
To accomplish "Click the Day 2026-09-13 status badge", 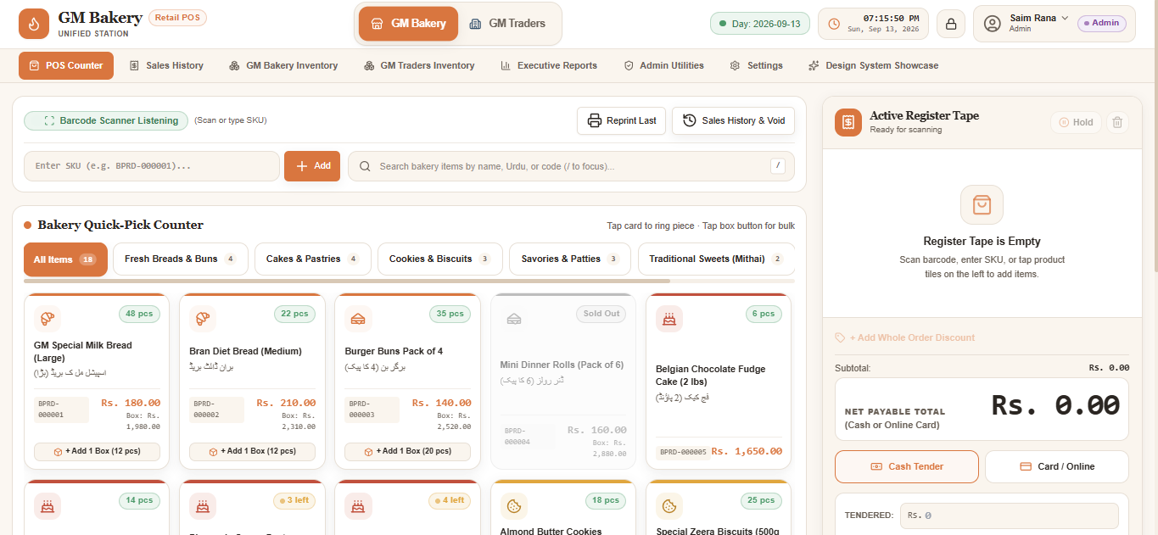I will pyautogui.click(x=760, y=24).
